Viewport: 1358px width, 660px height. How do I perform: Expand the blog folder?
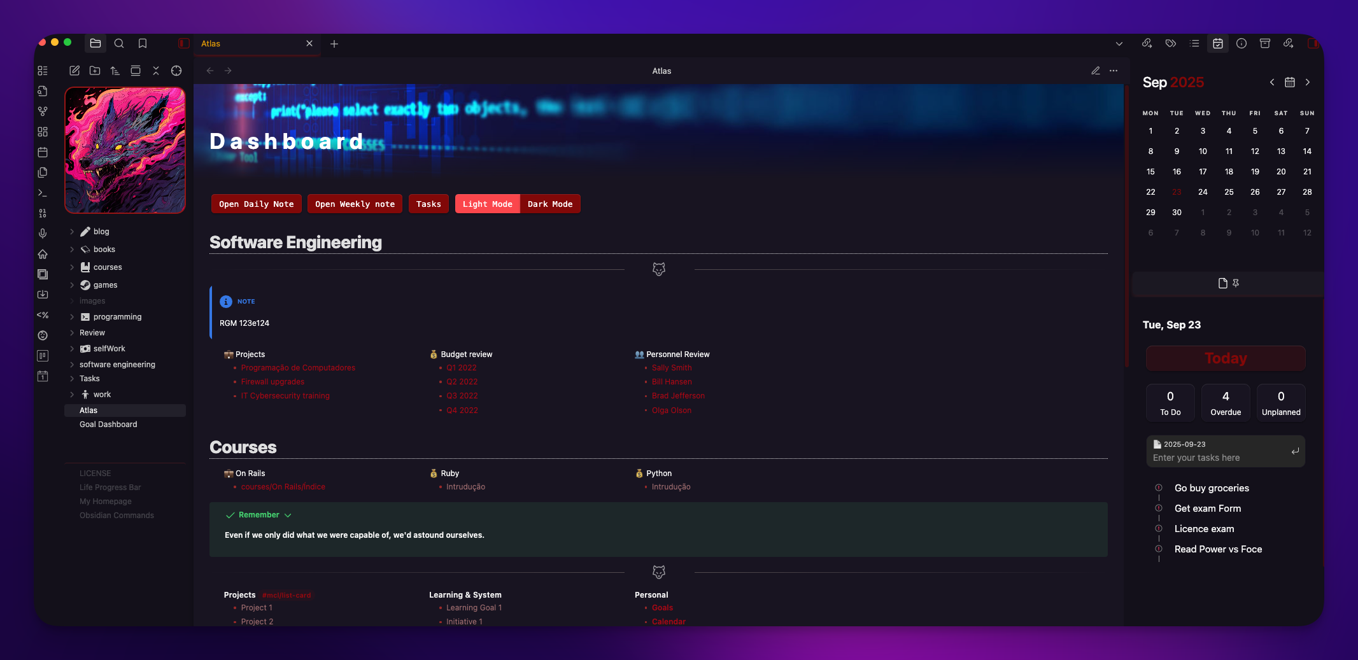(x=72, y=232)
